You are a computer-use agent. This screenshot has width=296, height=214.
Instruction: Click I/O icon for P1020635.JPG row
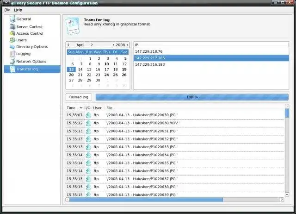click(88, 163)
